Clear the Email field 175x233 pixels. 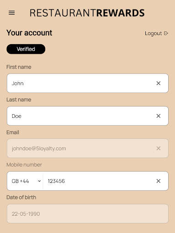tap(159, 148)
